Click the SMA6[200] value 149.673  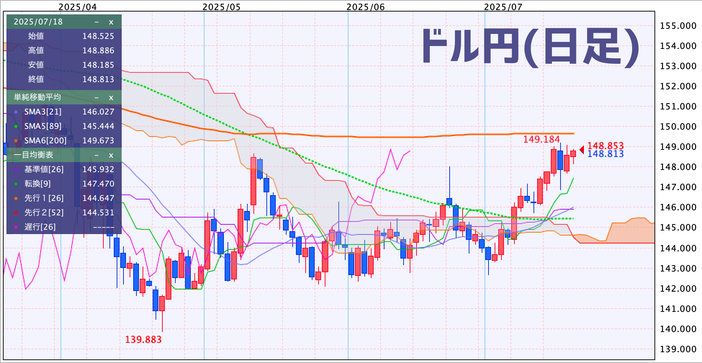(98, 140)
